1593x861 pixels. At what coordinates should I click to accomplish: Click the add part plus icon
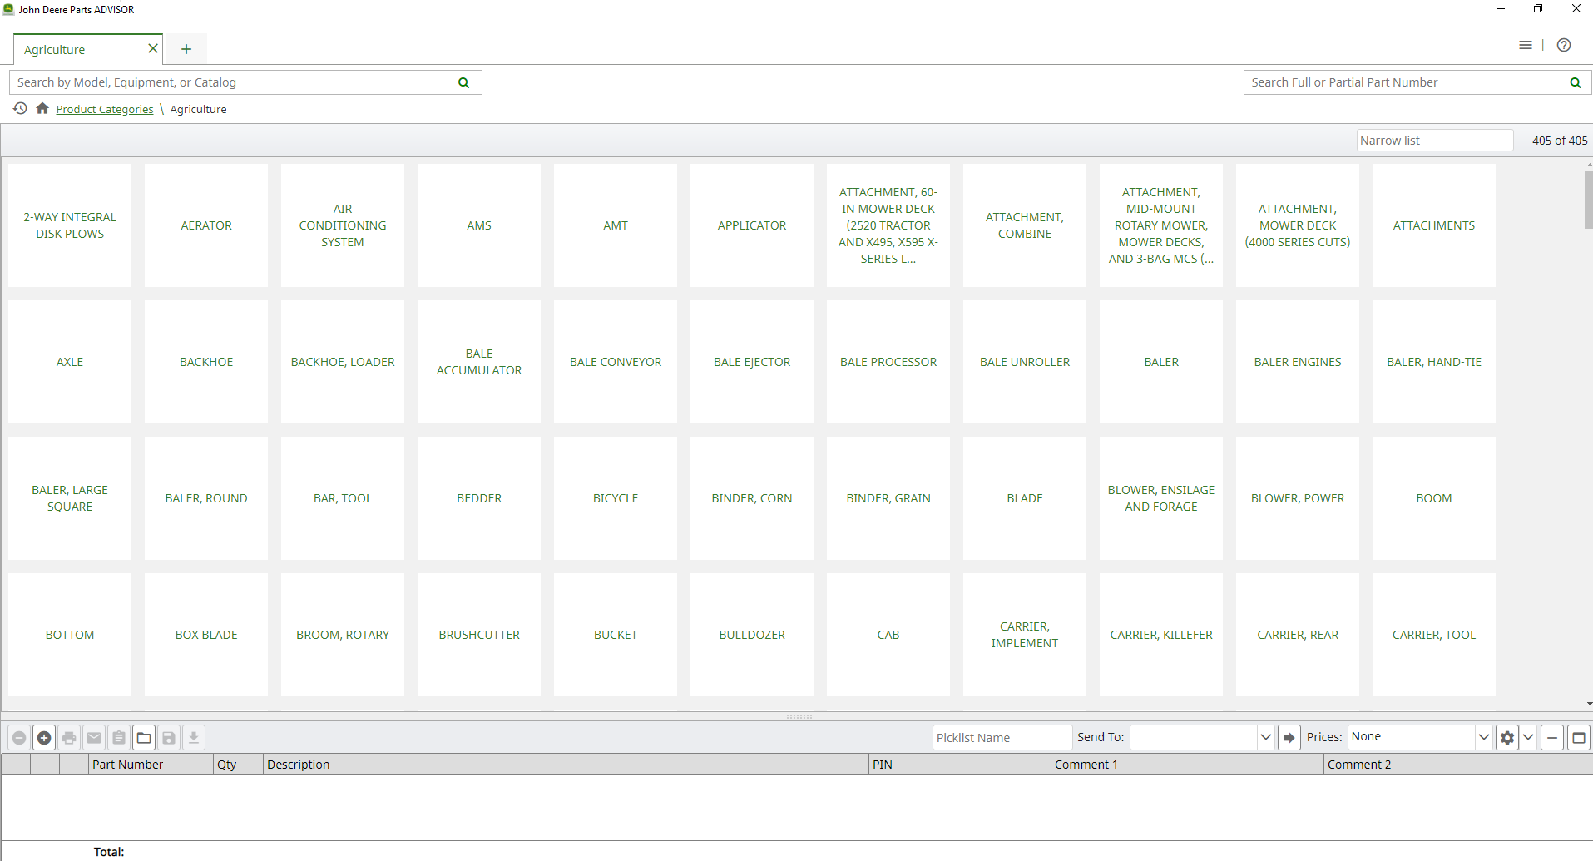pyautogui.click(x=44, y=737)
